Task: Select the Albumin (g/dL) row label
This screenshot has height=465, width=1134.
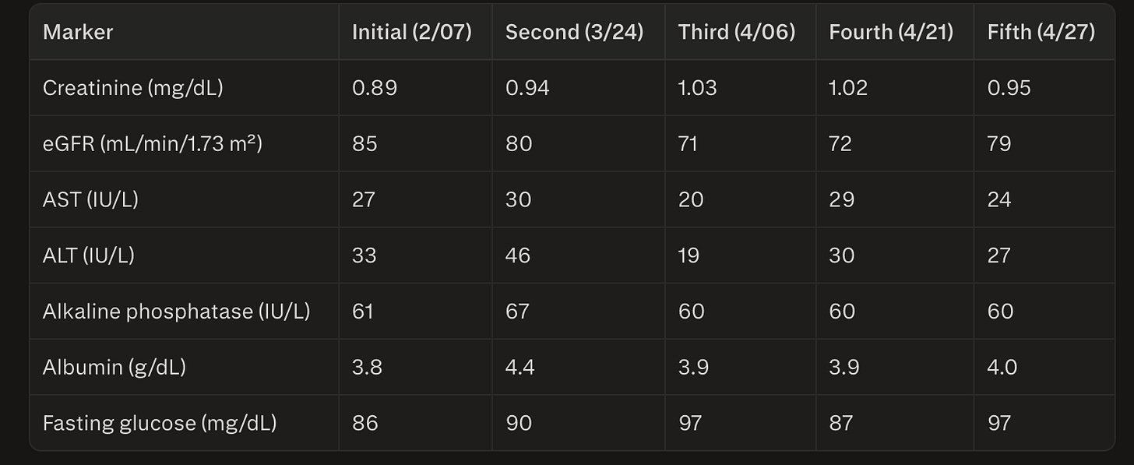Action: (x=114, y=367)
